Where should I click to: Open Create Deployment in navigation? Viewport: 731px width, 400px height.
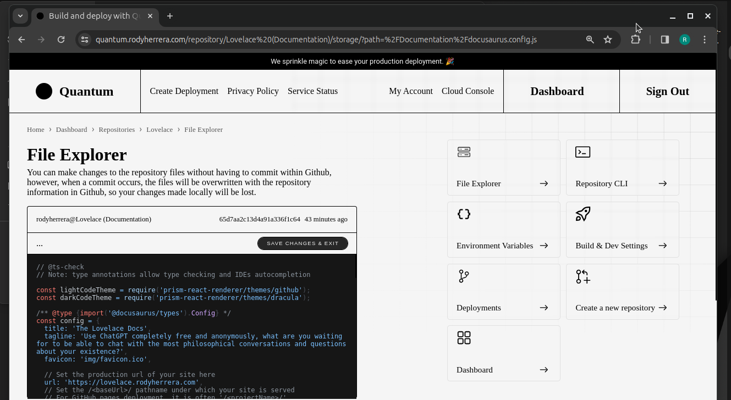(x=184, y=91)
